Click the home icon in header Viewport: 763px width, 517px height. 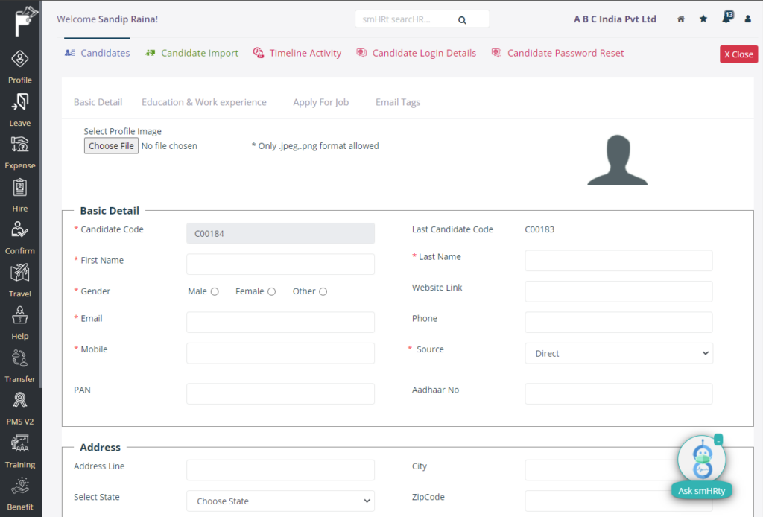[680, 19]
